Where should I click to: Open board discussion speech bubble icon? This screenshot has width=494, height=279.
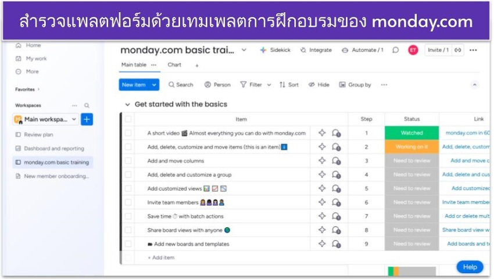(395, 50)
